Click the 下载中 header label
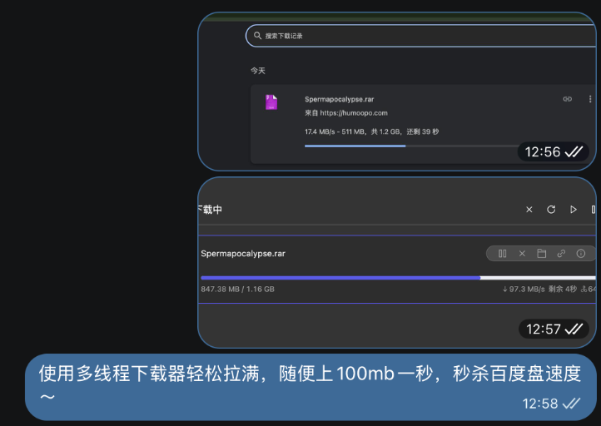 click(210, 210)
